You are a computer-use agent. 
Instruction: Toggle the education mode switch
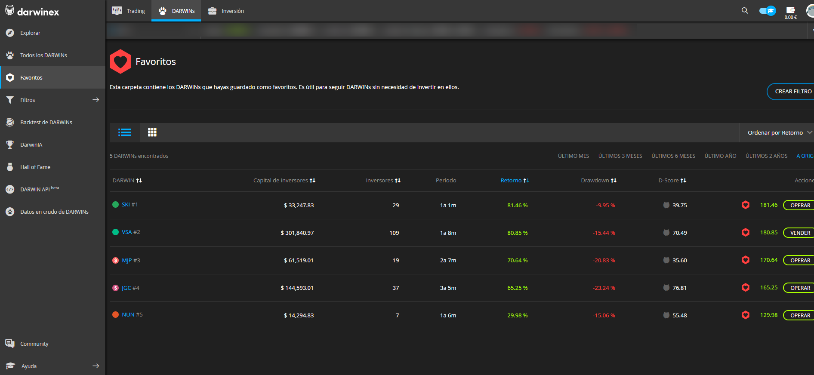click(768, 11)
